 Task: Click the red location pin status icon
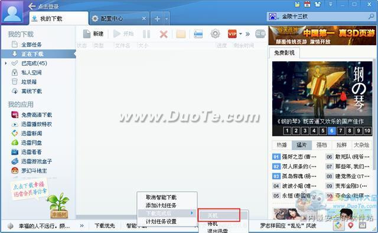[350, 225]
